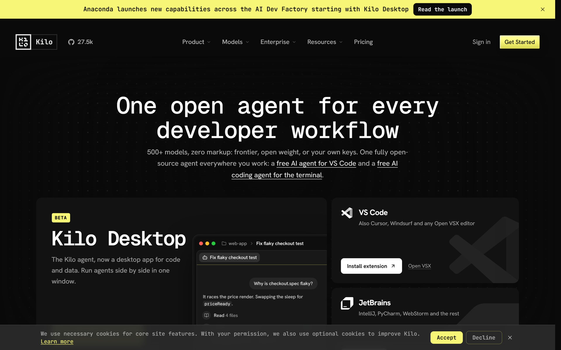
Task: Click the JetBrains logo icon
Action: [x=347, y=303]
